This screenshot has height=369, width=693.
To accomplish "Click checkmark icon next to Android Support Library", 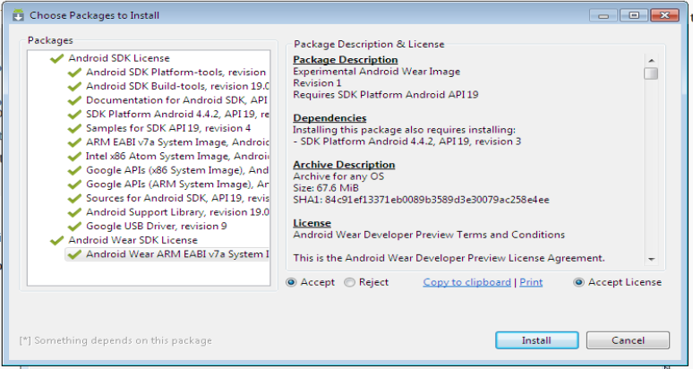I will pos(74,212).
